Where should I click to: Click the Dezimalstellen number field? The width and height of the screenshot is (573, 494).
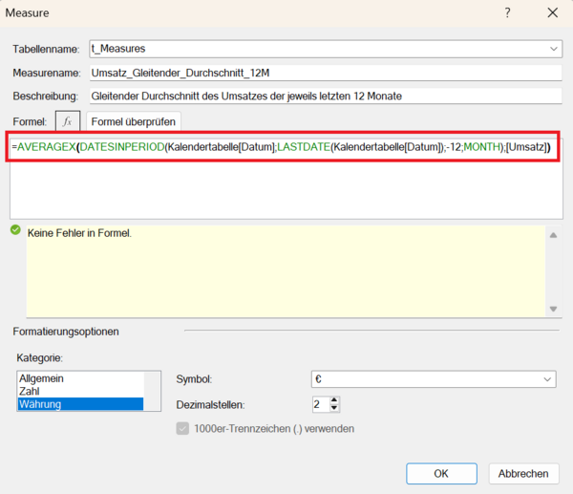(x=319, y=404)
